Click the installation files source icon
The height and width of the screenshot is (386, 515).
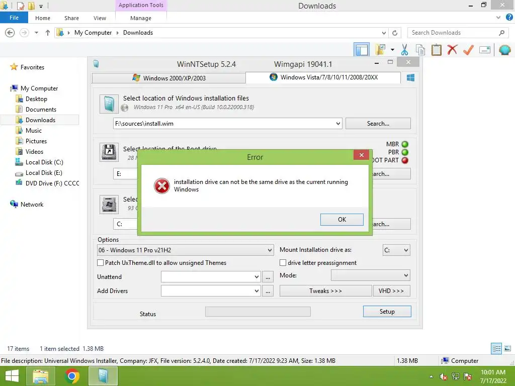(109, 104)
